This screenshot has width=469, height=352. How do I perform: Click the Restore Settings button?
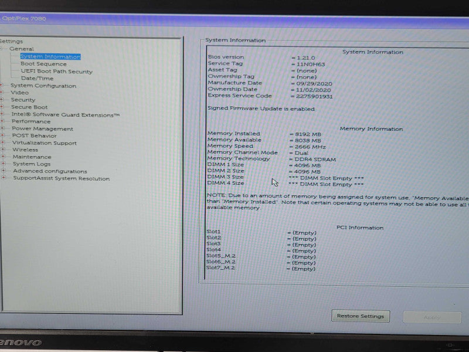tap(361, 316)
